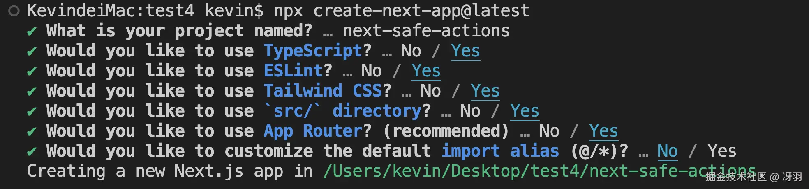Click the blue App Router keyword
This screenshot has height=189, width=809.
[x=313, y=131]
